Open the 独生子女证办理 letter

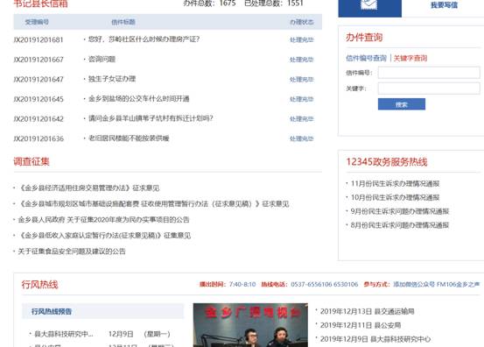click(x=112, y=79)
